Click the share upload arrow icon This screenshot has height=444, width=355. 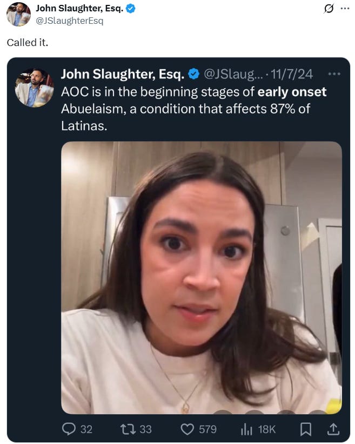(x=333, y=429)
